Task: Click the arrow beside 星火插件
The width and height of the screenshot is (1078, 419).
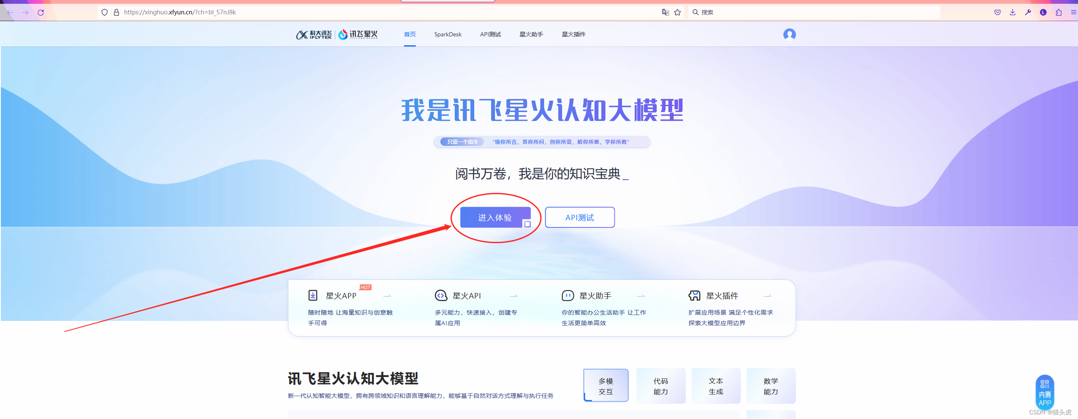Action: coord(767,296)
